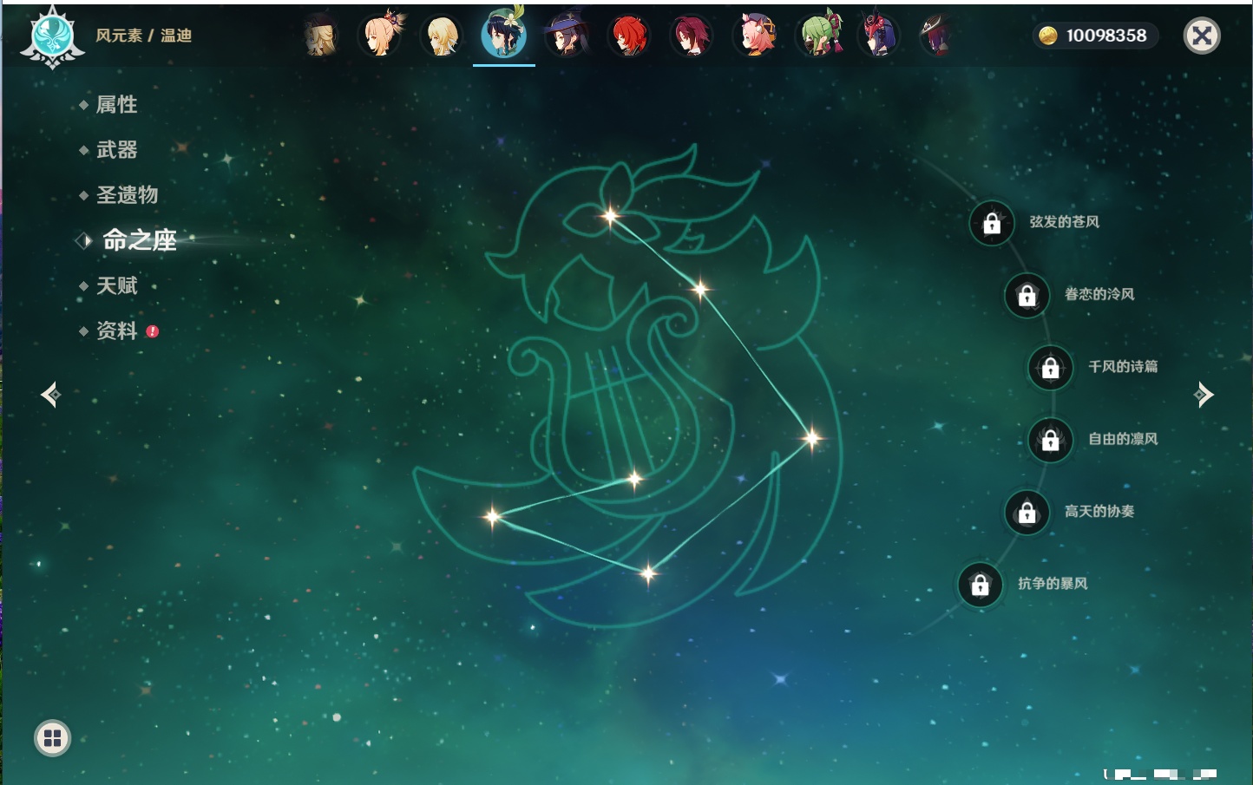Go to next character with right arrow
Screen dimensions: 1253x785
click(x=1204, y=395)
